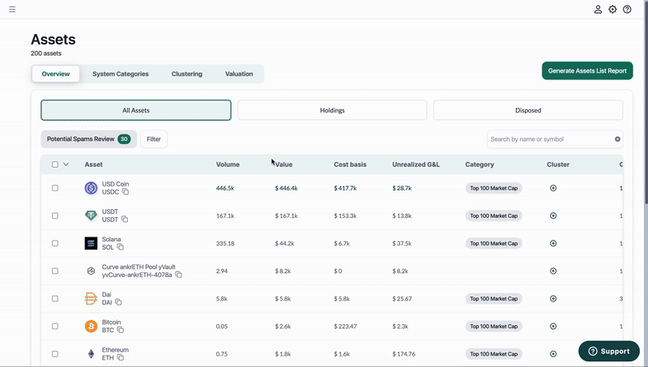Add a cluster for USDT
The image size is (648, 367).
pos(553,216)
